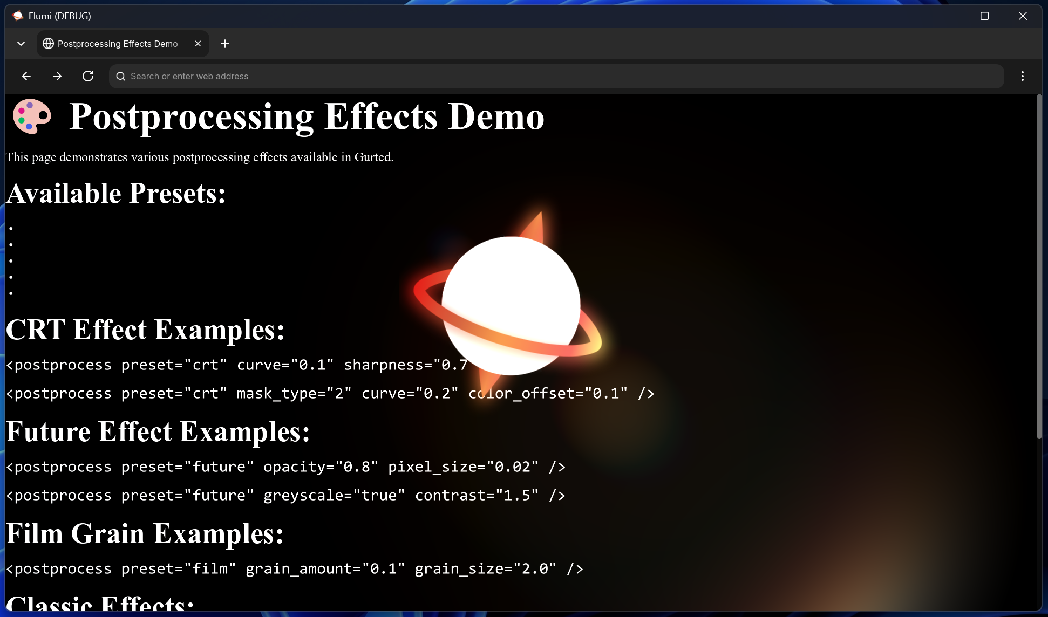This screenshot has height=617, width=1048.
Task: Click the palette icon next to the page heading
Action: point(32,116)
